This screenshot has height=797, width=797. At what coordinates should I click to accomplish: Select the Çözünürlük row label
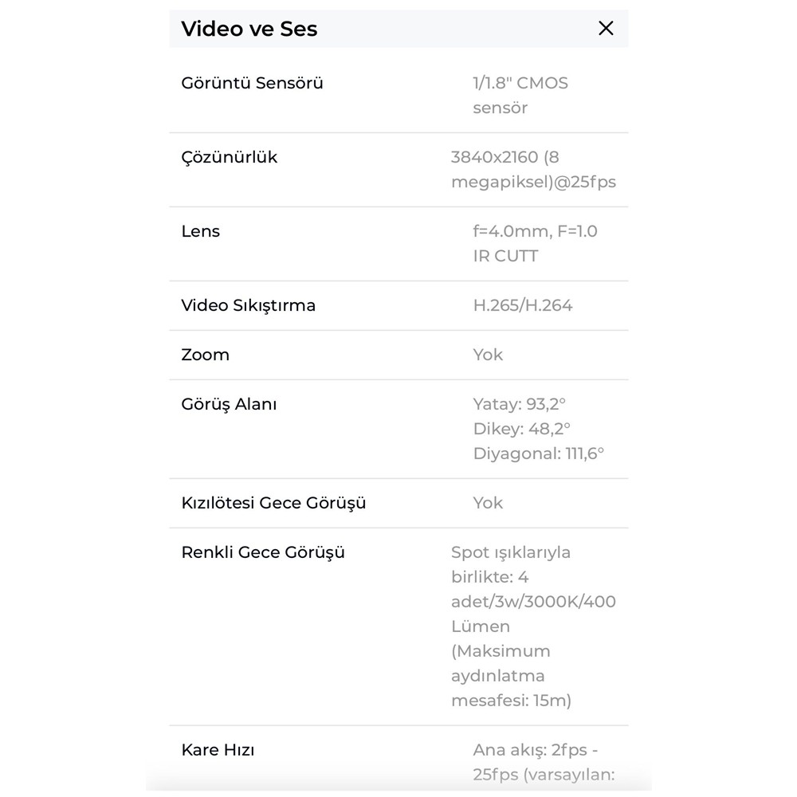[x=230, y=157]
